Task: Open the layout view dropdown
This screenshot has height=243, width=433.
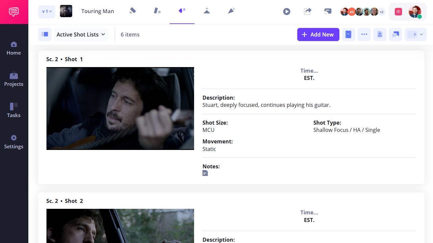Action: click(x=416, y=35)
